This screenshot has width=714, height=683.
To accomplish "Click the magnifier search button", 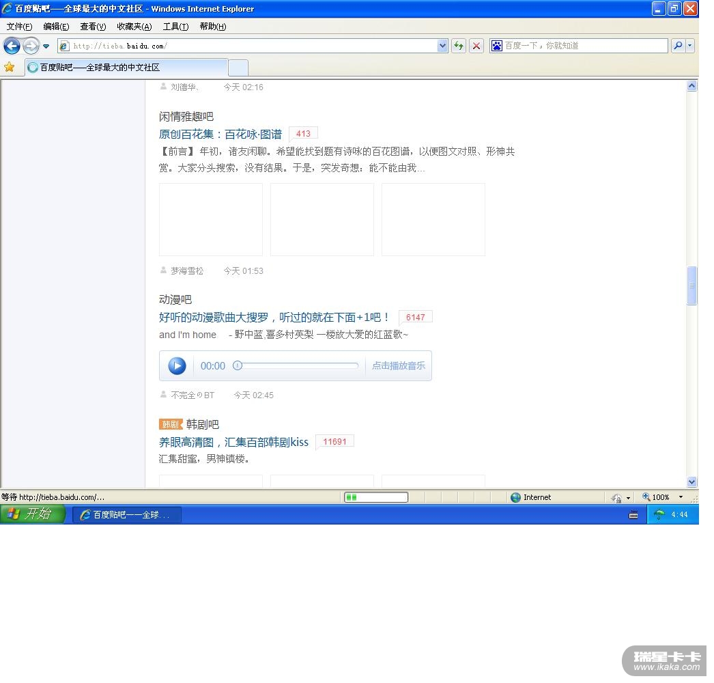I will [678, 46].
